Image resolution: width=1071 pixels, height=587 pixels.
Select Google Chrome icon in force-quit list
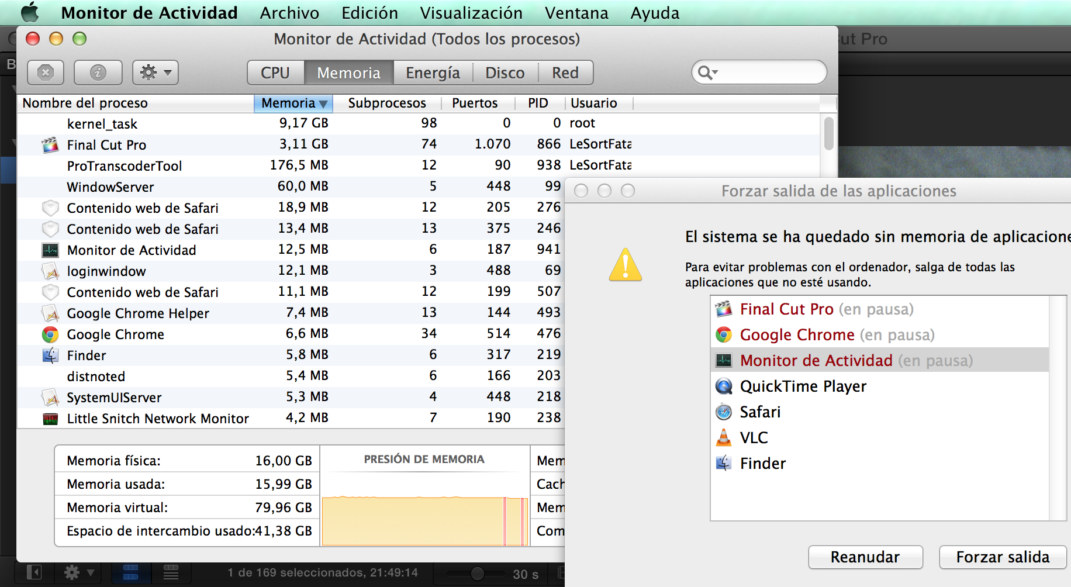(x=724, y=334)
